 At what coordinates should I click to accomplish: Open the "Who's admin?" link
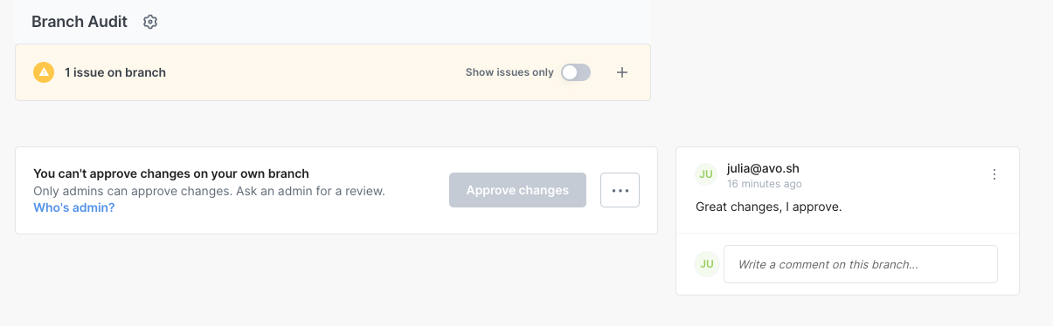(74, 207)
